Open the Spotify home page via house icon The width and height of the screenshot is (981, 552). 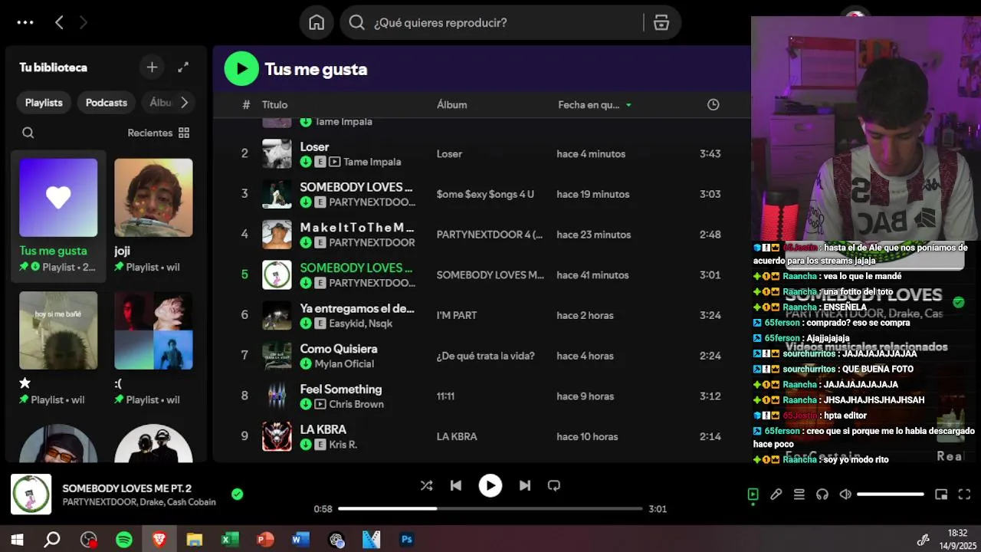point(317,22)
